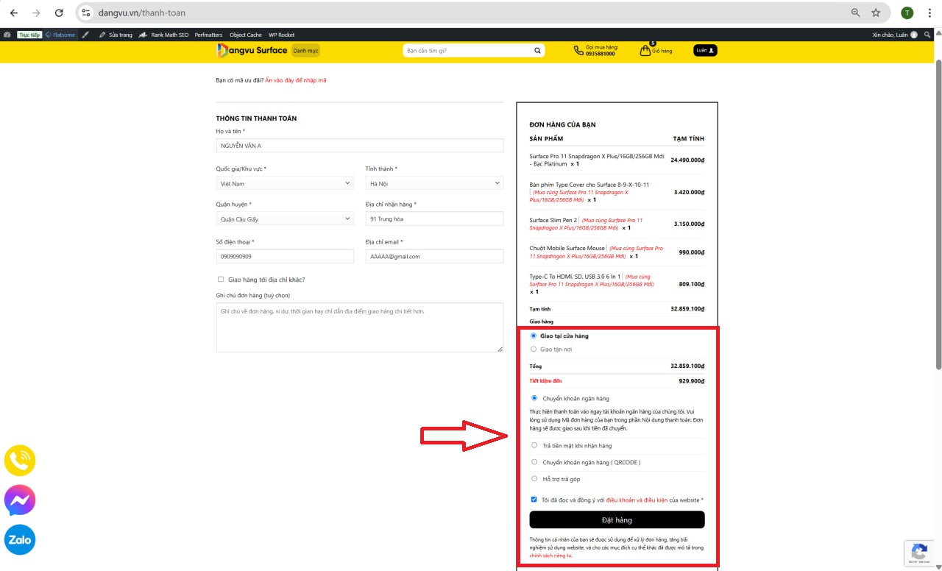Bookmark this page with the star icon
The image size is (942, 571).
coord(876,13)
